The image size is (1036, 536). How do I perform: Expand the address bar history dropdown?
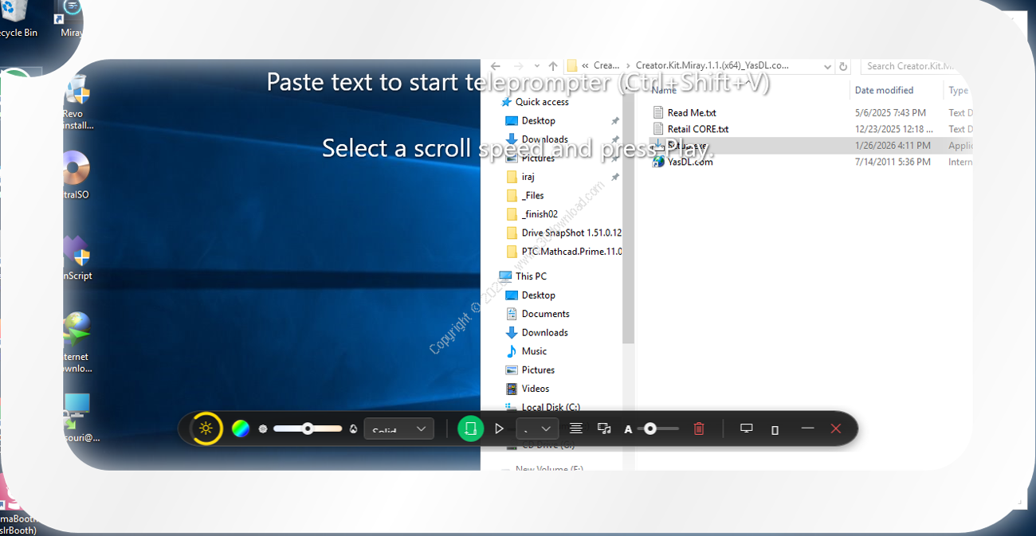(x=827, y=66)
